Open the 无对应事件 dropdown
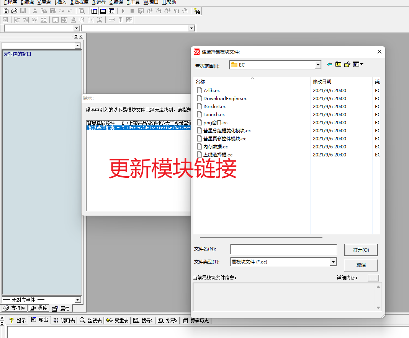Image resolution: width=409 pixels, height=338 pixels. pos(78,300)
